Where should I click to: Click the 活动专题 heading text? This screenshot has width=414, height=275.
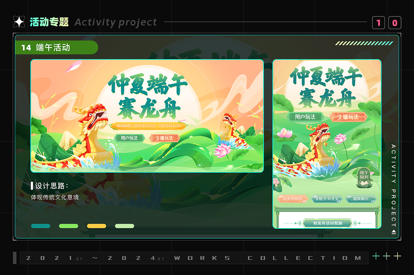coord(49,22)
